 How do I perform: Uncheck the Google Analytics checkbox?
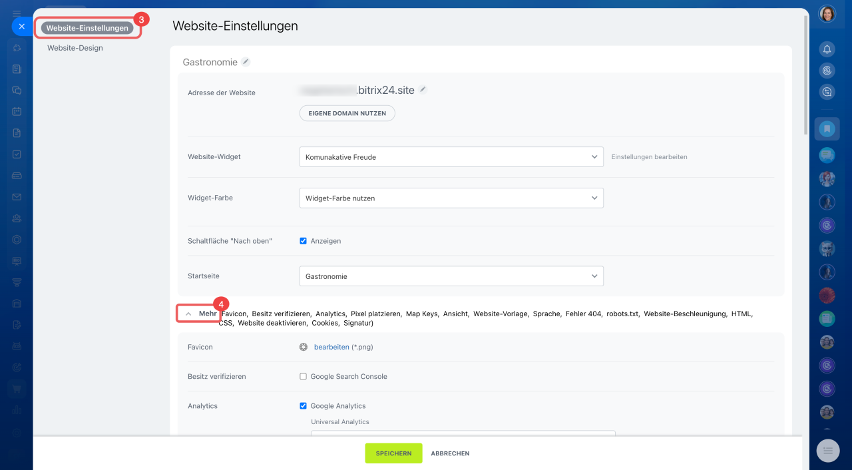[304, 405]
